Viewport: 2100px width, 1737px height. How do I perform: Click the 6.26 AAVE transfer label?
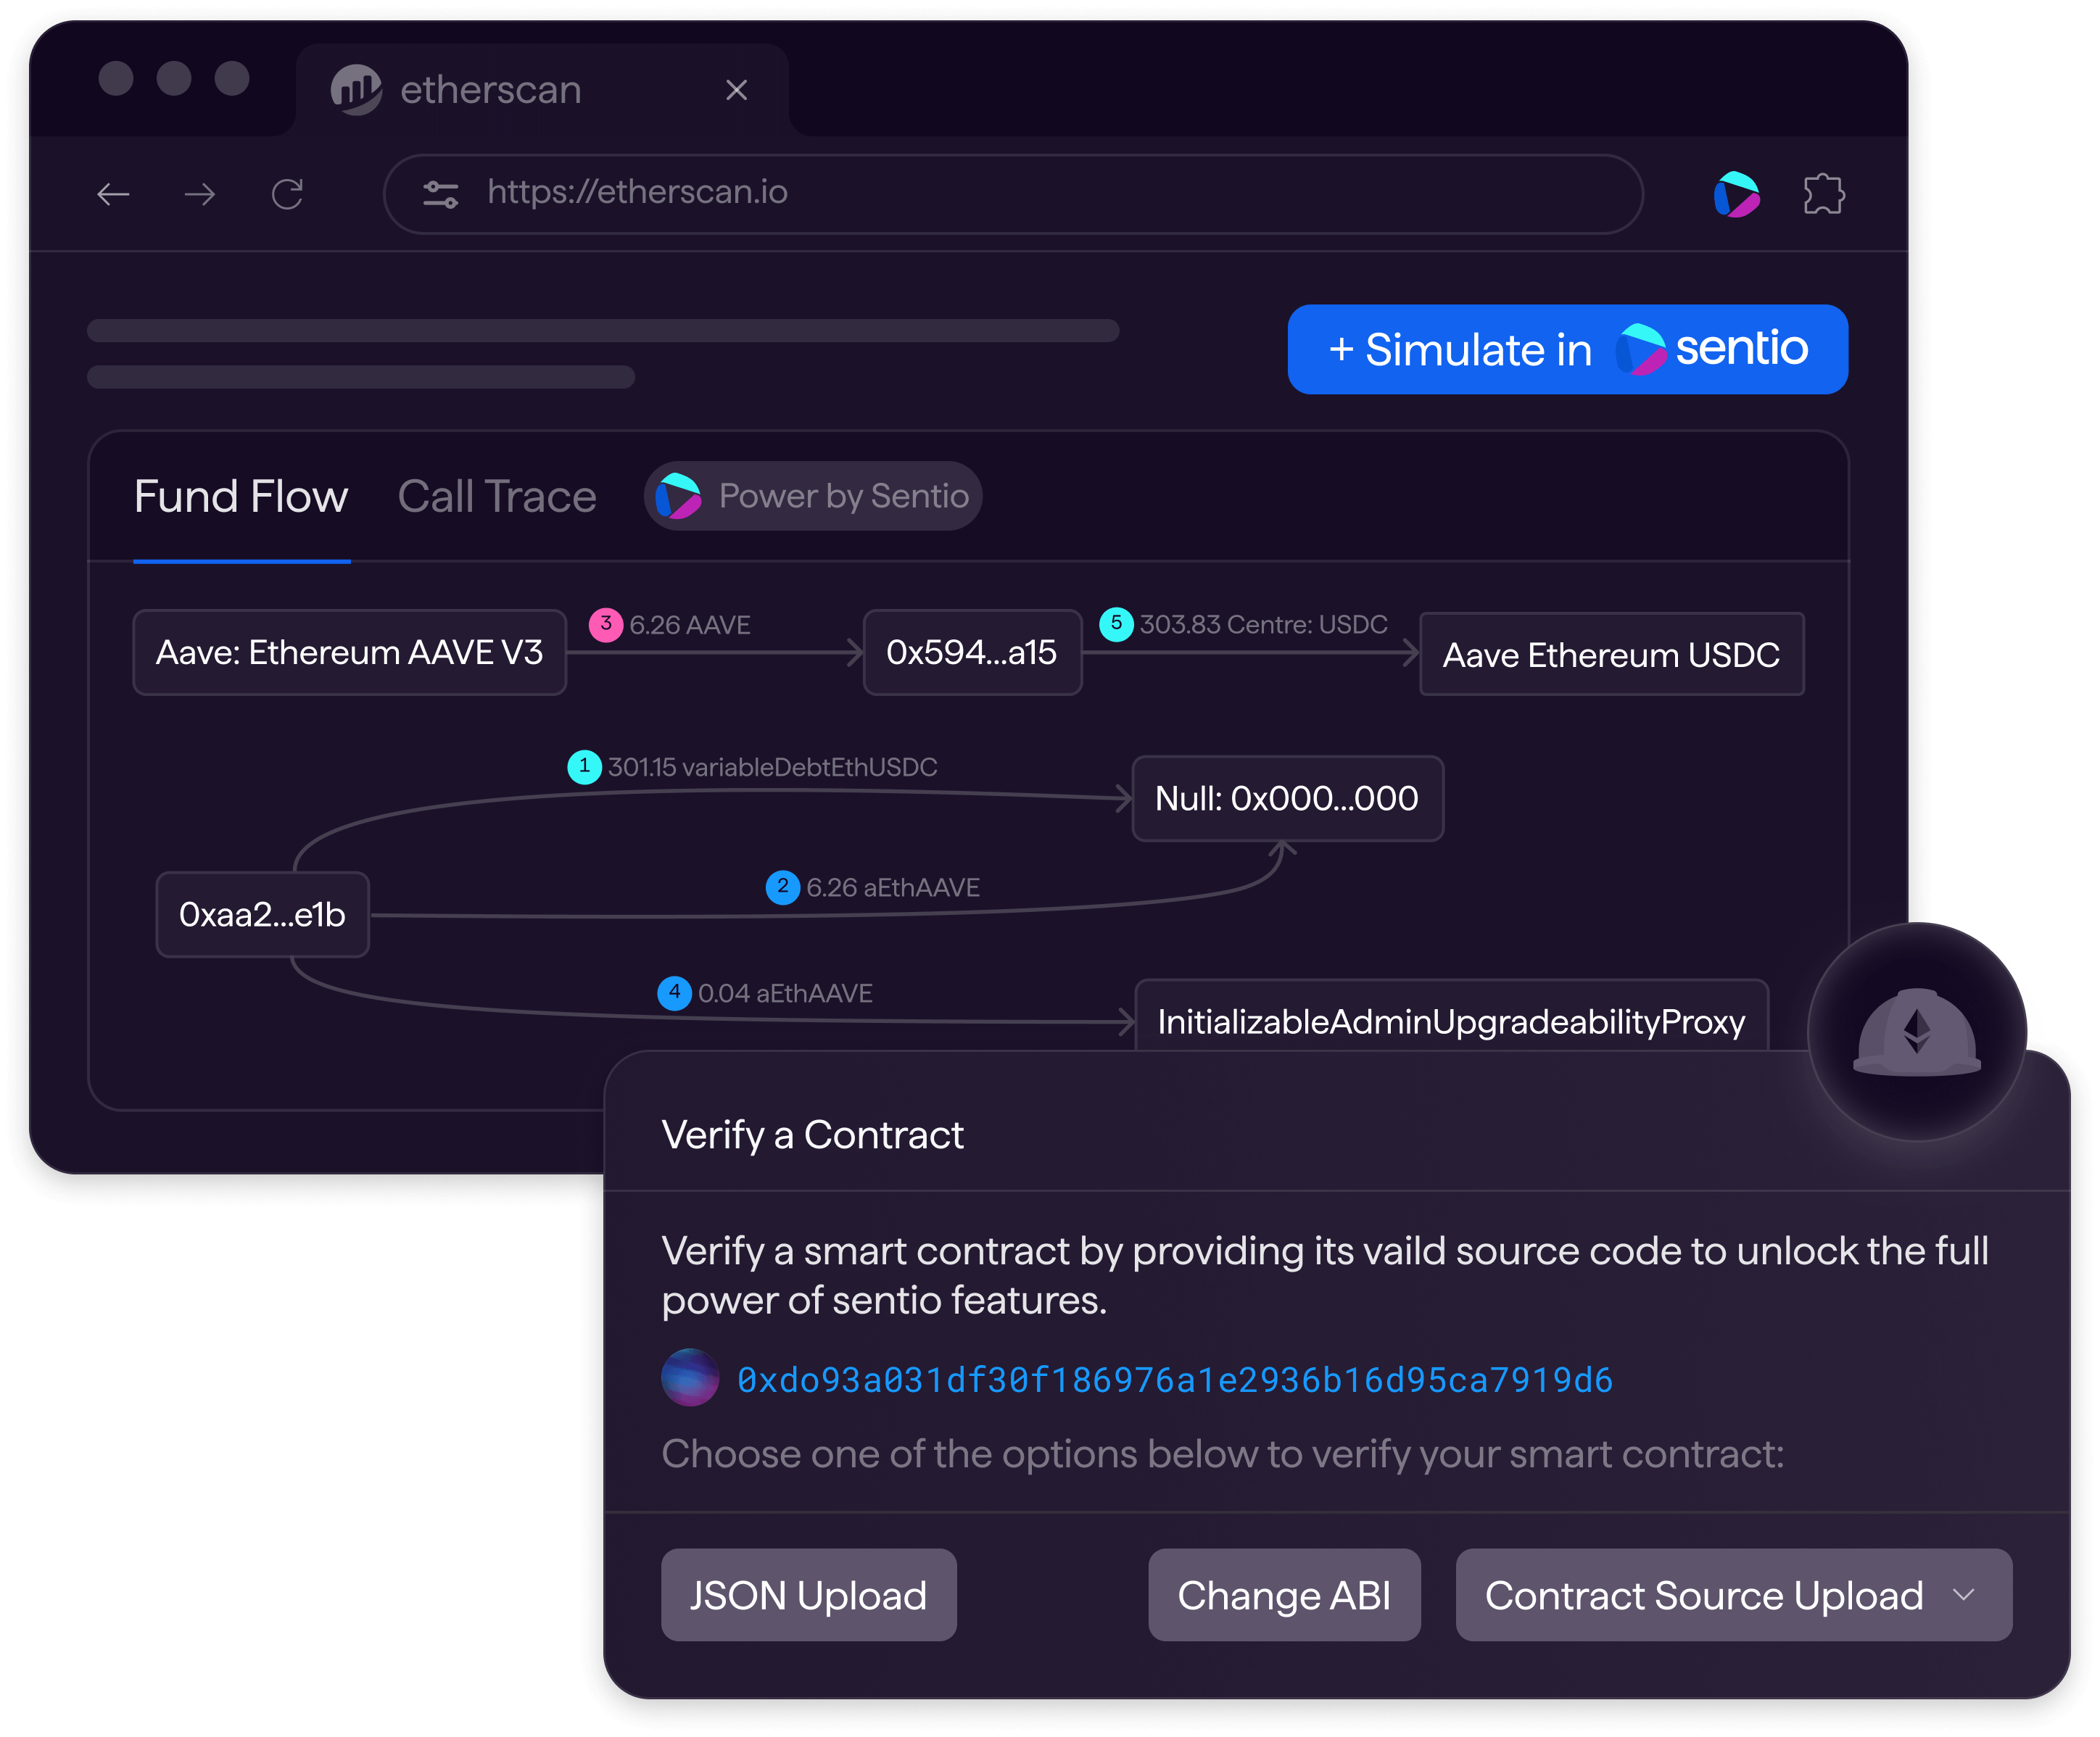[690, 625]
